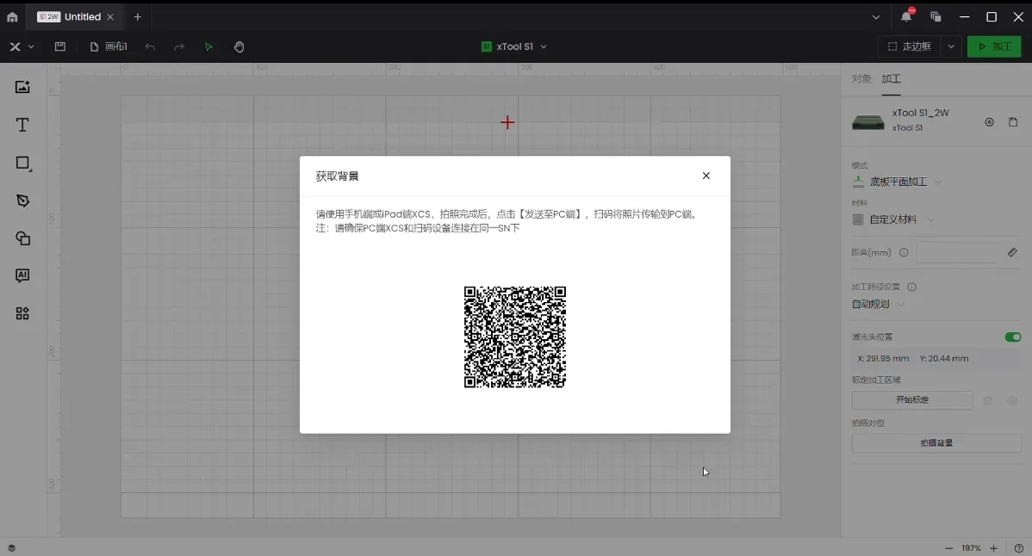1032x556 pixels.
Task: Click the 走边框 framing button
Action: coord(909,46)
